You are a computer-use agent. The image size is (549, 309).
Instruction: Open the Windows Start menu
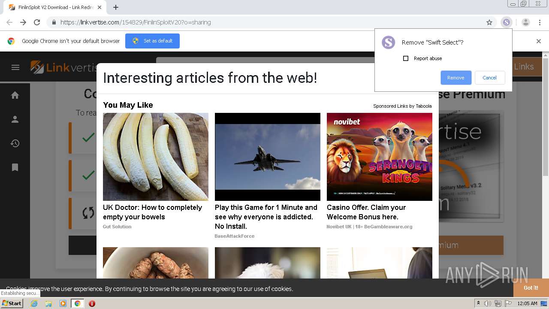(x=12, y=303)
